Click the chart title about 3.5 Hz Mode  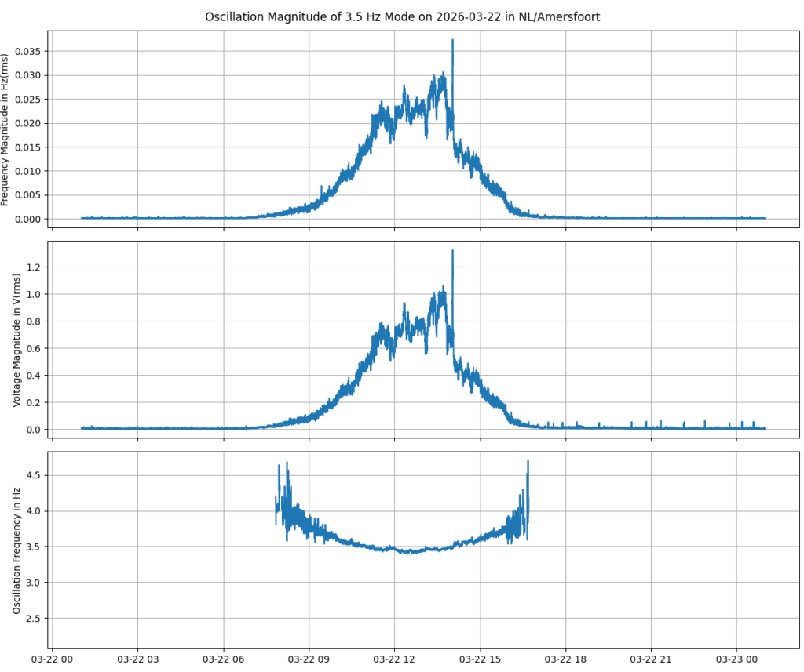click(402, 16)
